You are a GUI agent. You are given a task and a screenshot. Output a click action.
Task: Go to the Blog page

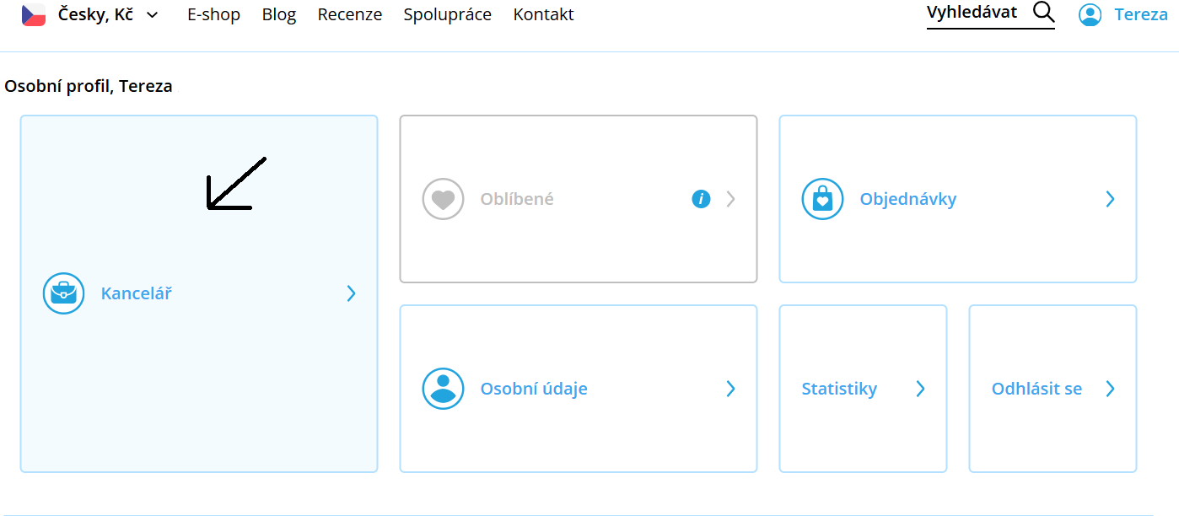tap(279, 14)
